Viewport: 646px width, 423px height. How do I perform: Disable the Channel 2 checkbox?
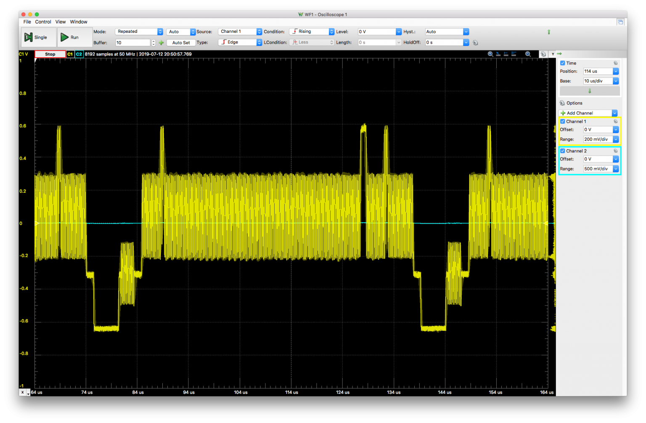(563, 151)
